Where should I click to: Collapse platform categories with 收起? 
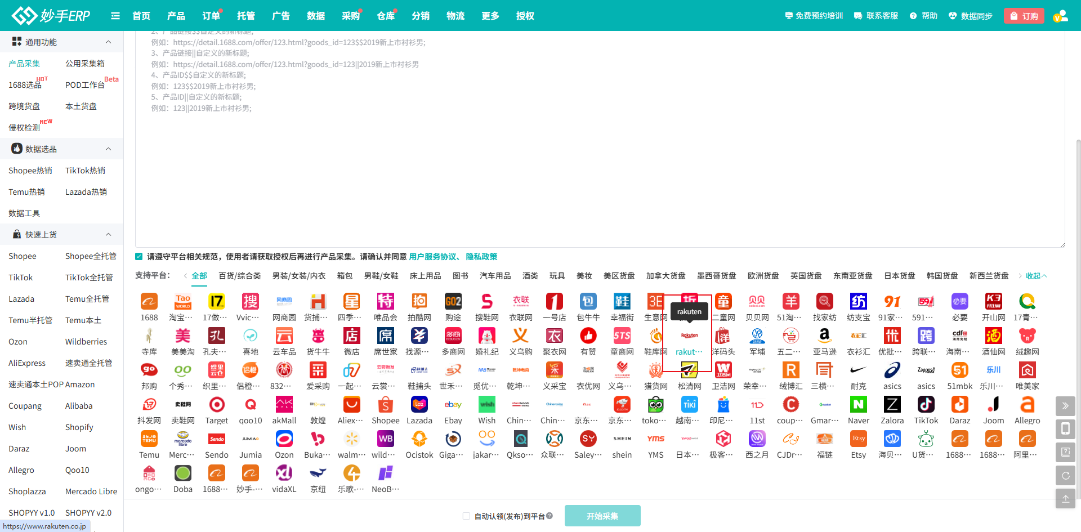[1036, 276]
